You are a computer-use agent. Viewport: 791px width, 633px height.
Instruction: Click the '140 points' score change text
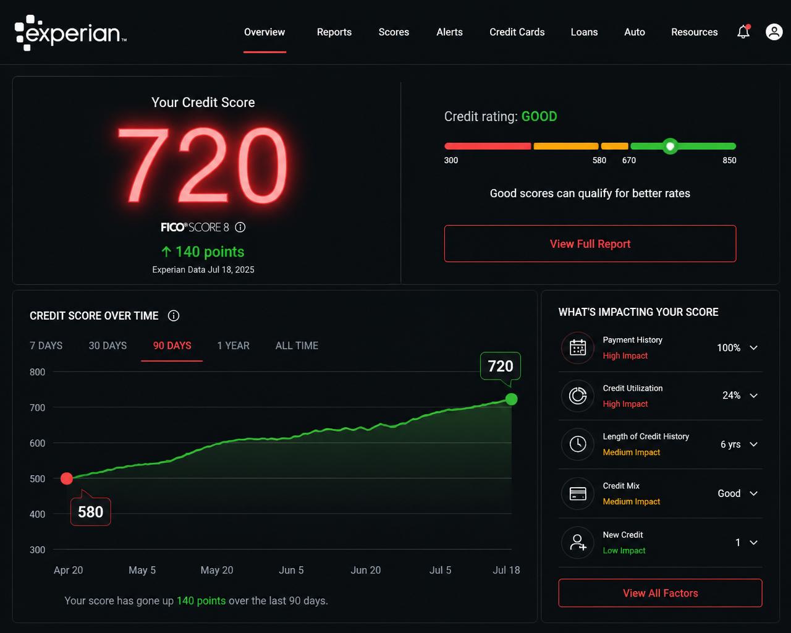(209, 252)
